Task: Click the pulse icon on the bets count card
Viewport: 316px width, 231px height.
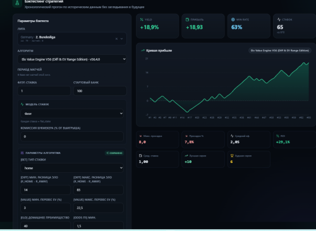Action: [279, 20]
